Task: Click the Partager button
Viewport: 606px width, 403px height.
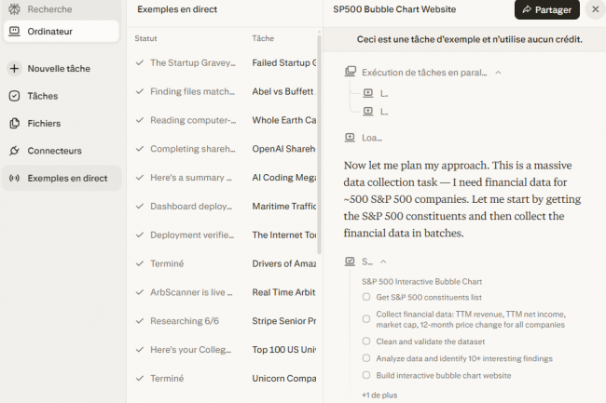Action: coord(546,9)
